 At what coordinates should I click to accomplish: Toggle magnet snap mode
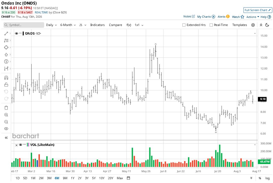(x=6, y=78)
